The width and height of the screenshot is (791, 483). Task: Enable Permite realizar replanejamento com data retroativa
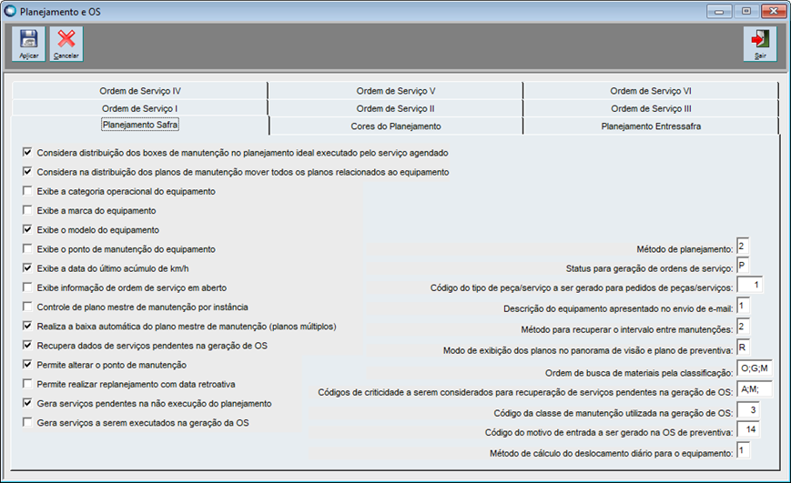tap(27, 384)
